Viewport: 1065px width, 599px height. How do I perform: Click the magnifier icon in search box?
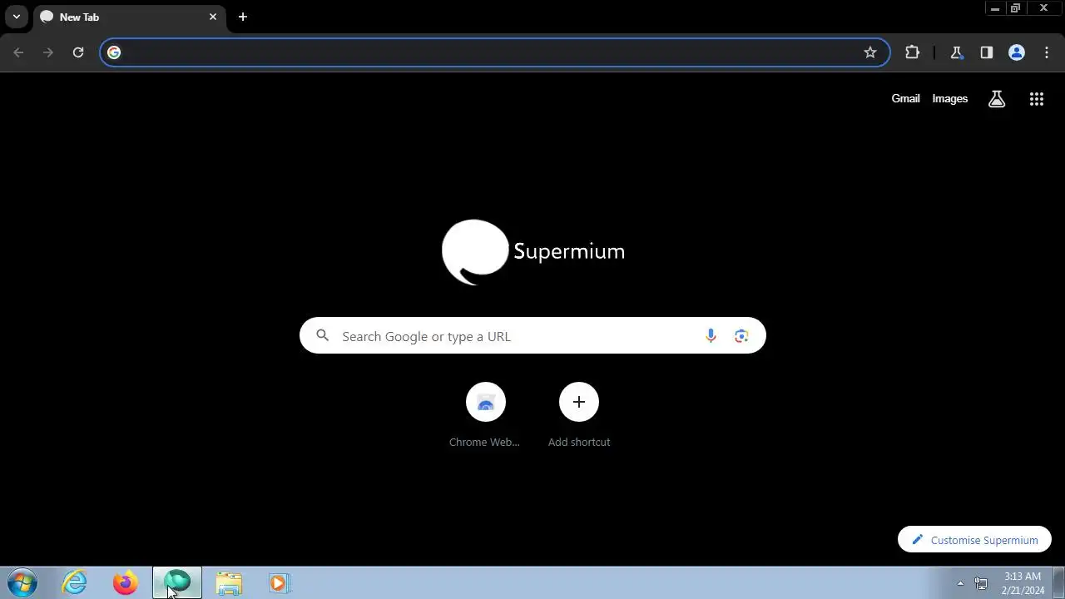(x=323, y=335)
